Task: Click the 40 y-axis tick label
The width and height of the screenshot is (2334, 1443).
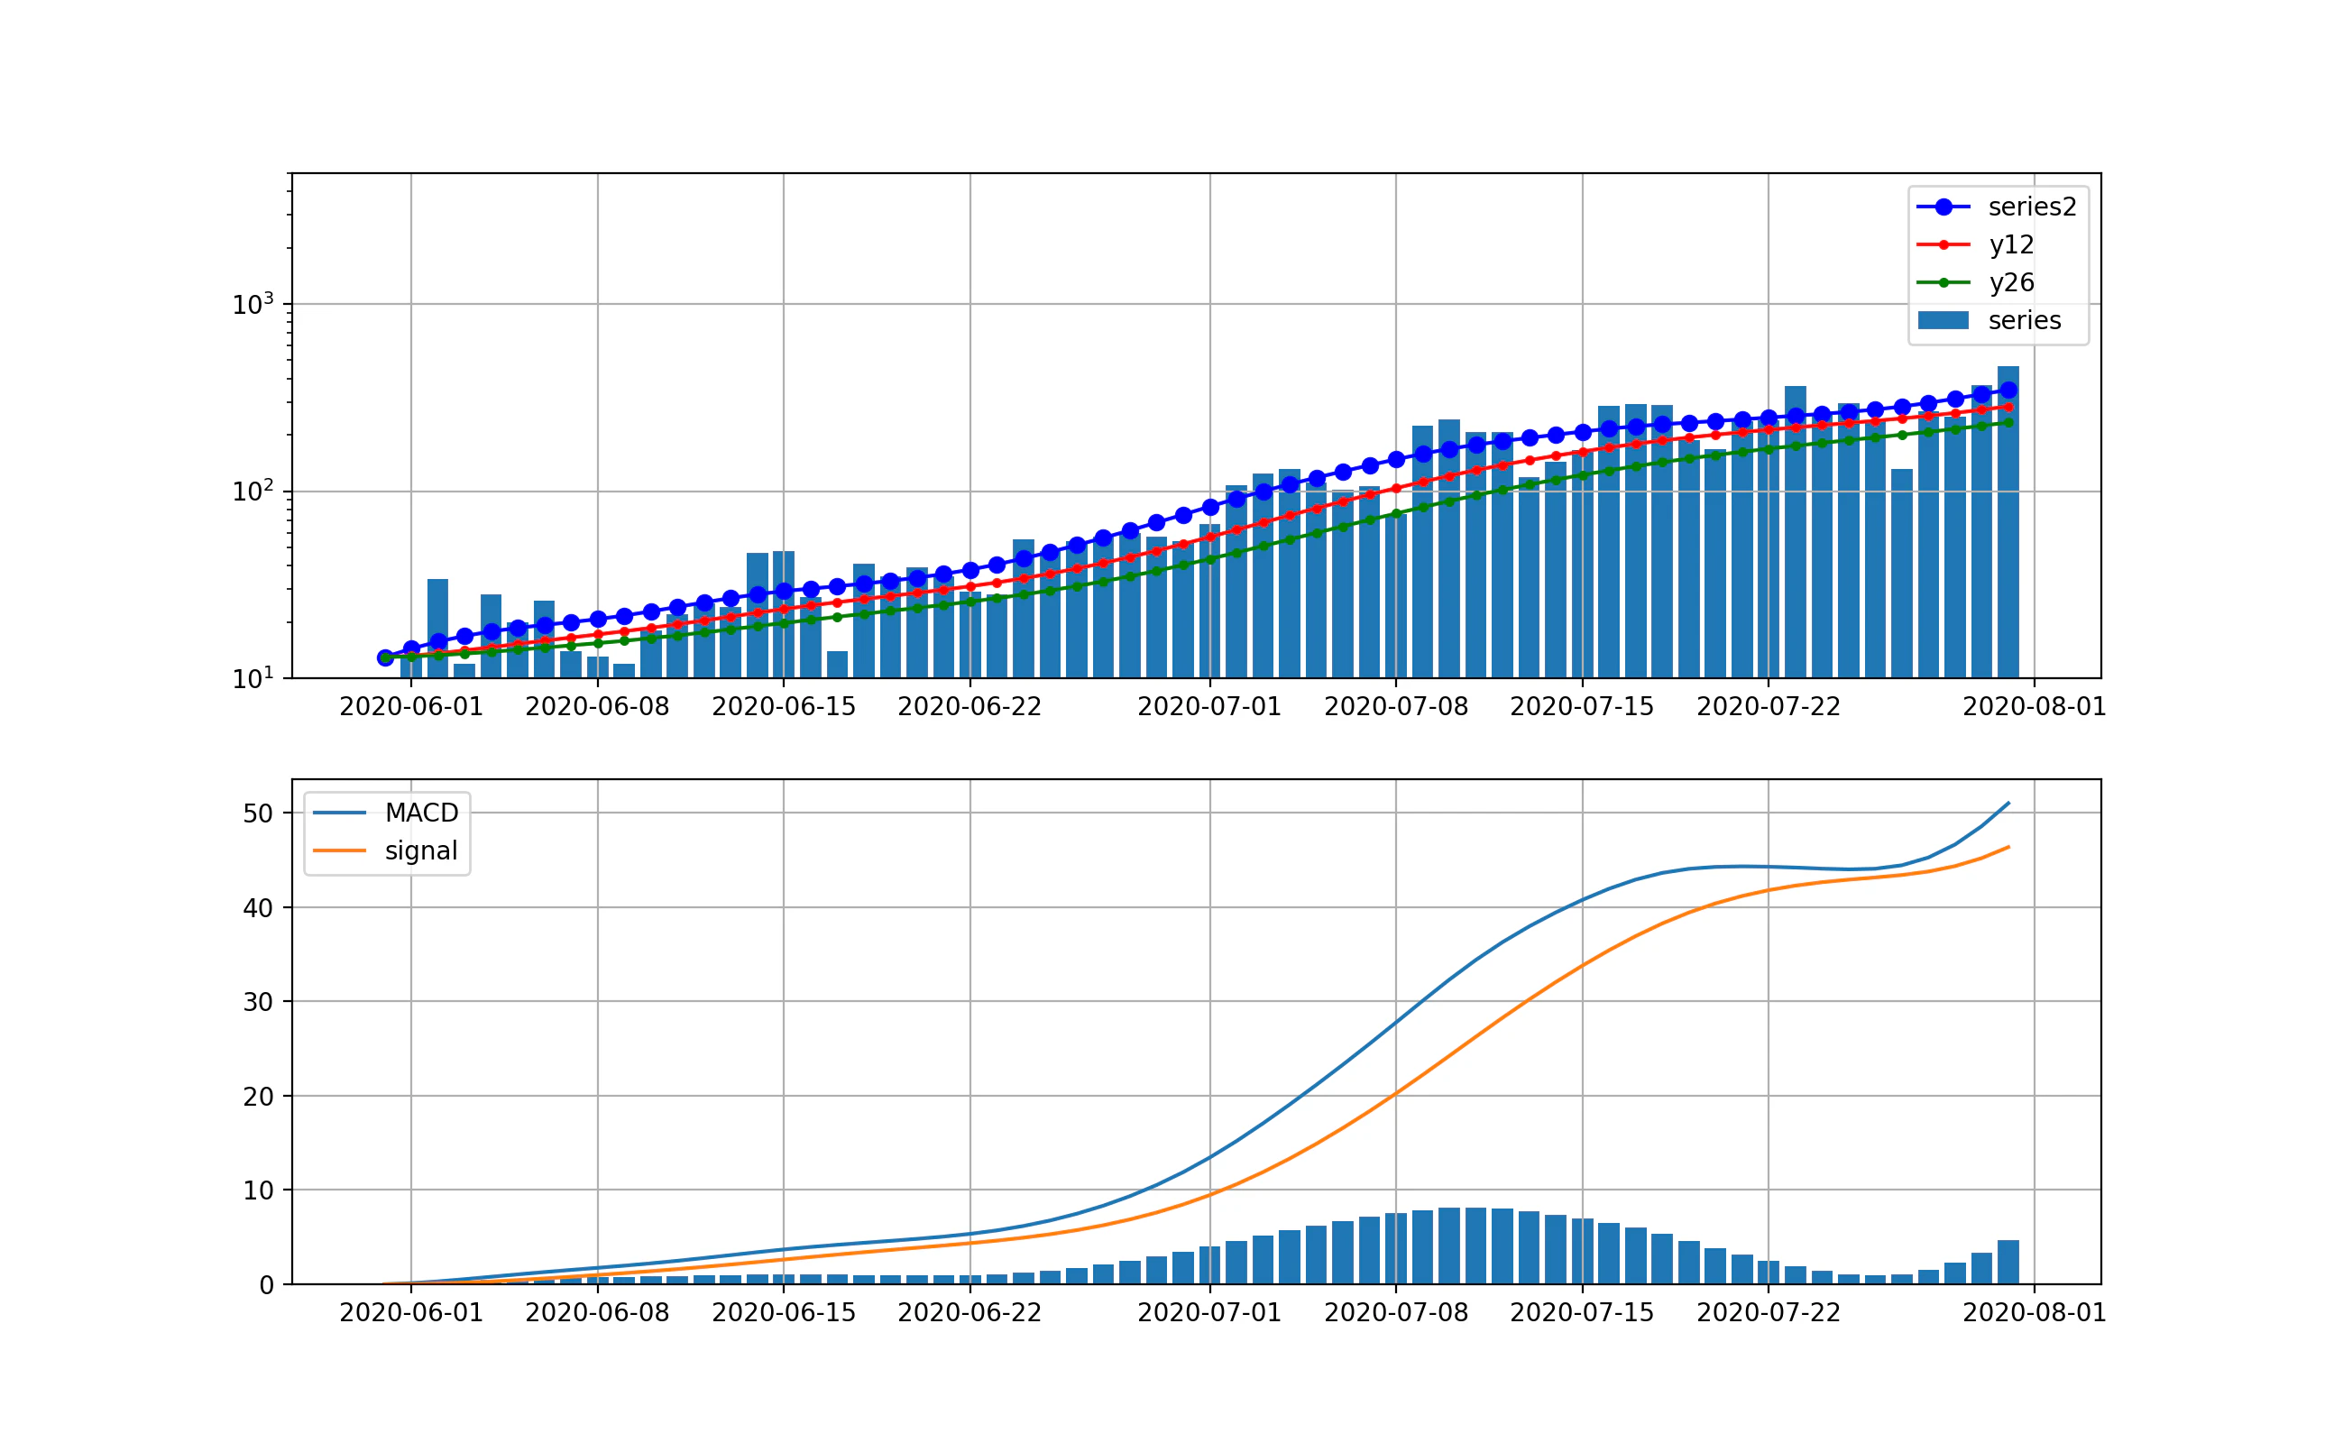Action: click(x=258, y=907)
